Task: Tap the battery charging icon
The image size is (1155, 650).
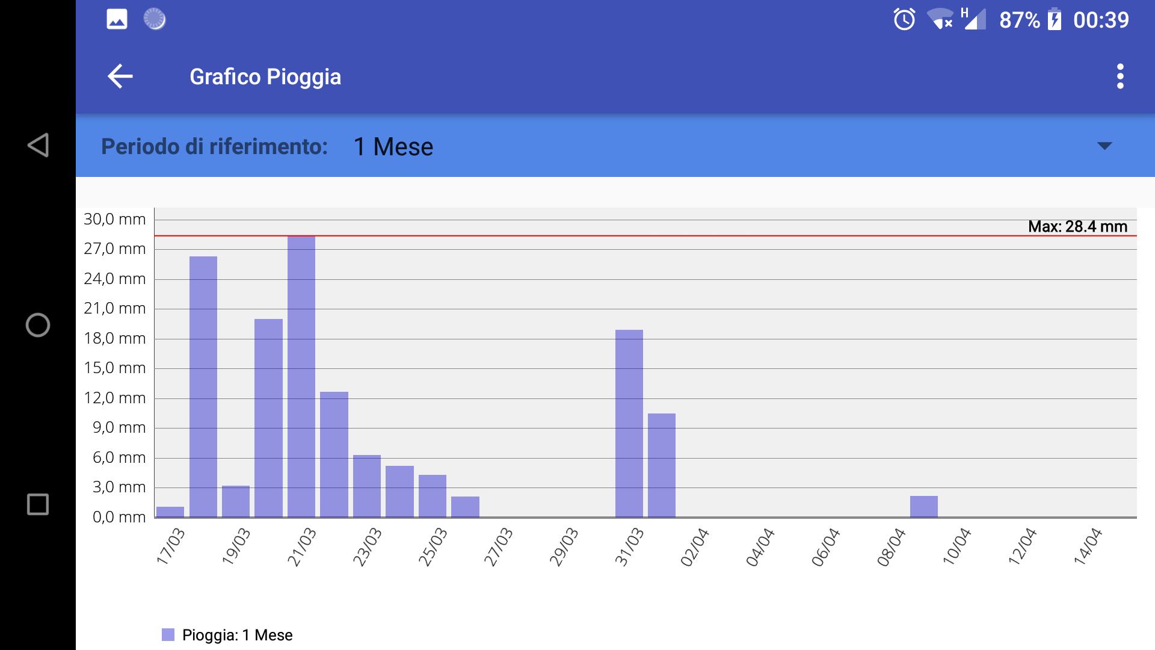Action: (x=1054, y=19)
